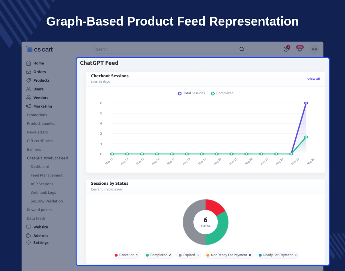
Task: Click the ChatGPT Feed page heading
Action: point(99,63)
